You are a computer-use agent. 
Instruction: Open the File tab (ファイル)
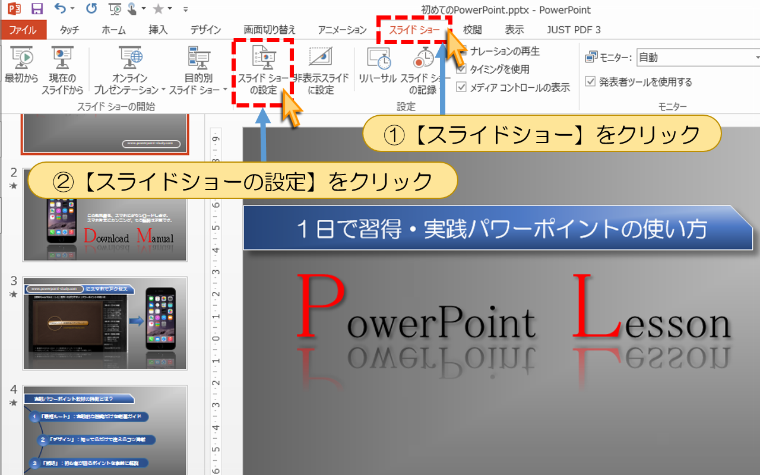(x=23, y=30)
